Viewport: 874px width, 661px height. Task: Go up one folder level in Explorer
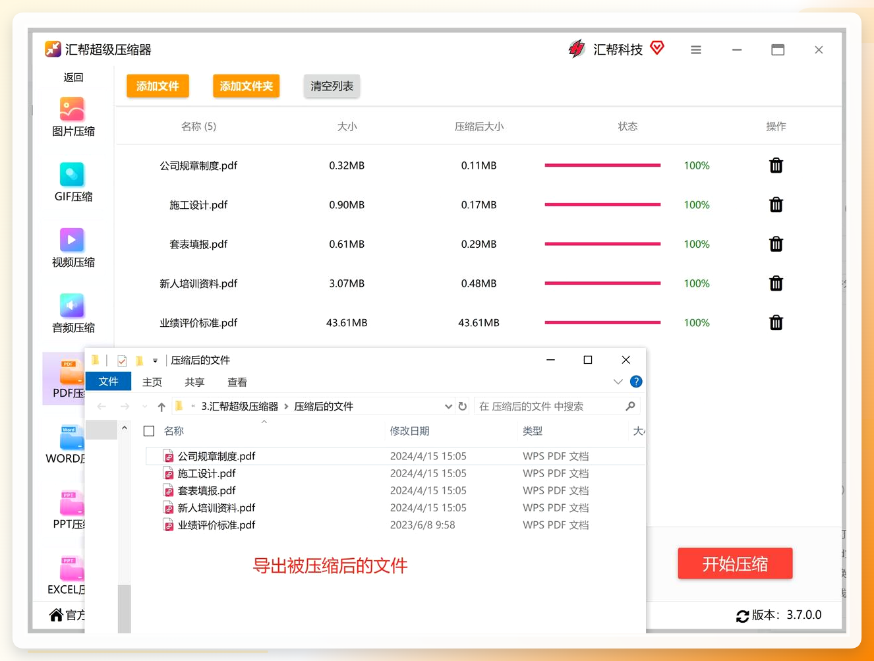click(x=161, y=407)
